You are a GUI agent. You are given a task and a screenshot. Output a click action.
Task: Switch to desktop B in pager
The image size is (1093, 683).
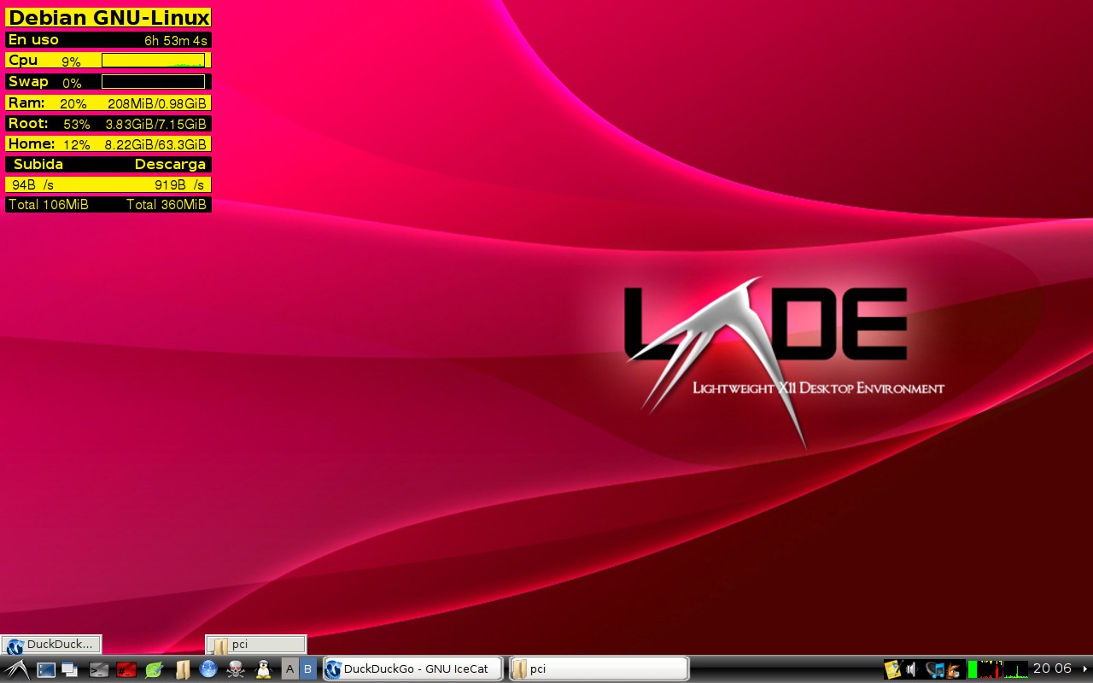pos(307,669)
